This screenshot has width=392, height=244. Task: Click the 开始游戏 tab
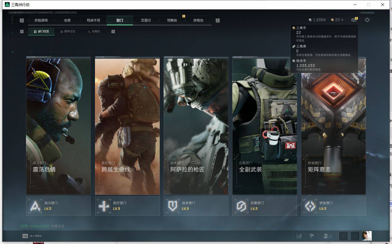click(x=41, y=20)
